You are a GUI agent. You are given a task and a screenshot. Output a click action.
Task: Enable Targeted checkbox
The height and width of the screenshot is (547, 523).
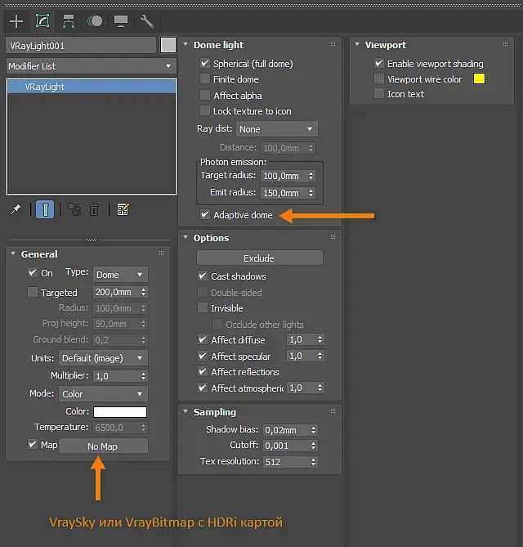(x=33, y=292)
